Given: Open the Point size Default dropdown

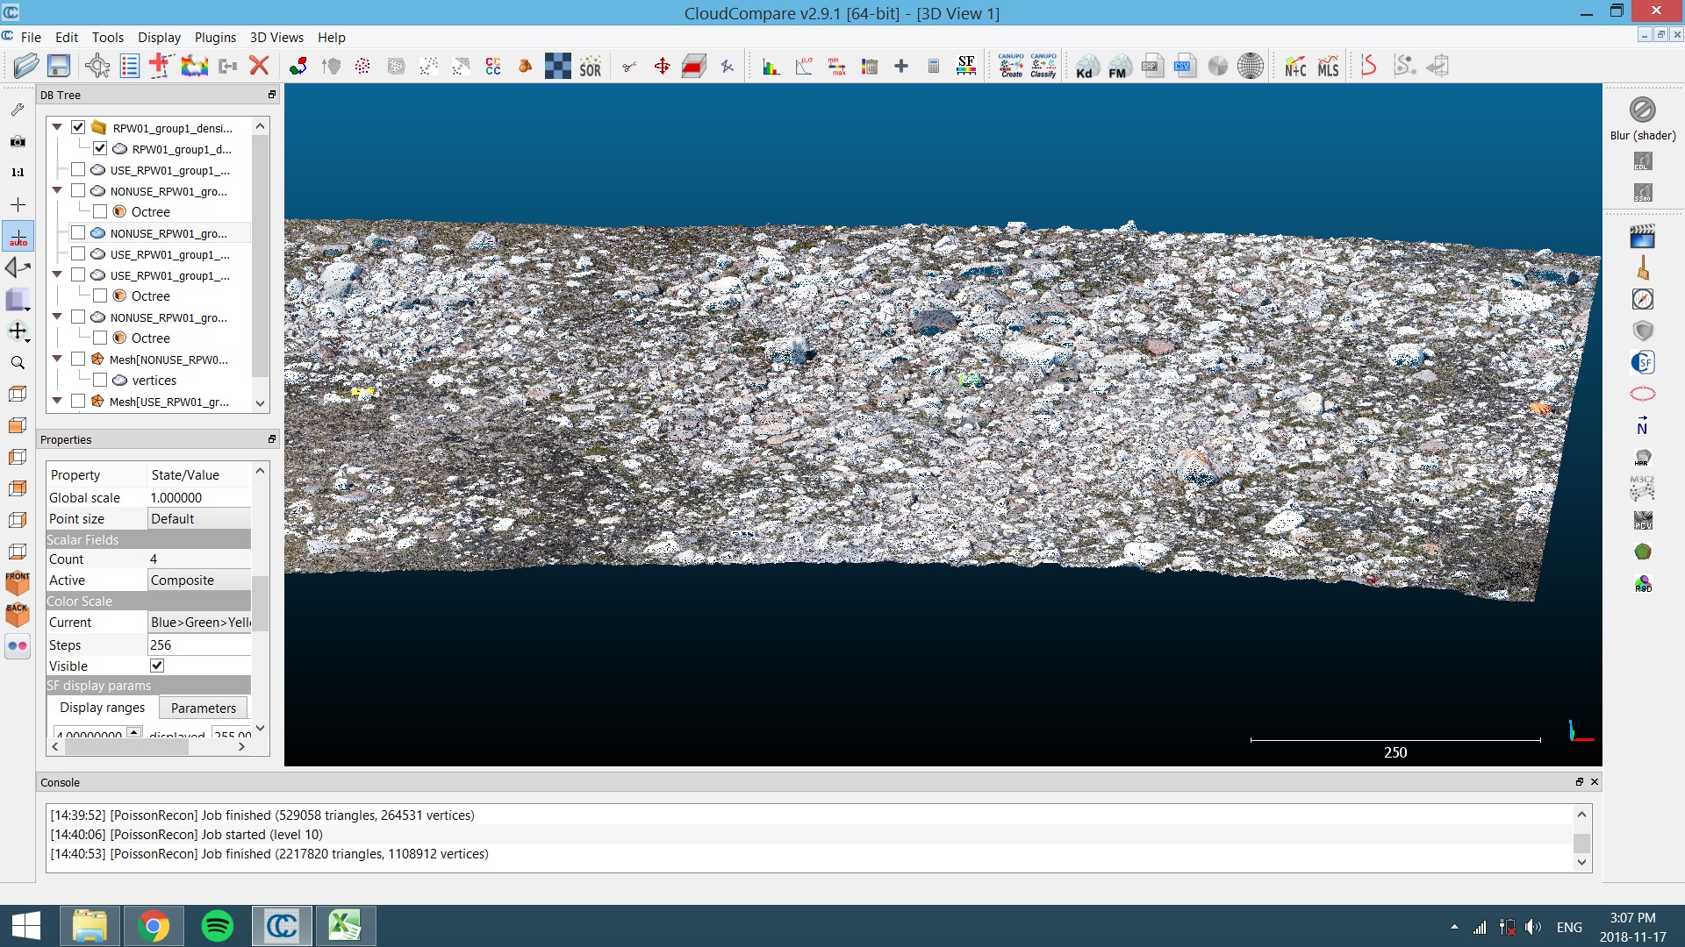Looking at the screenshot, I should (x=199, y=518).
